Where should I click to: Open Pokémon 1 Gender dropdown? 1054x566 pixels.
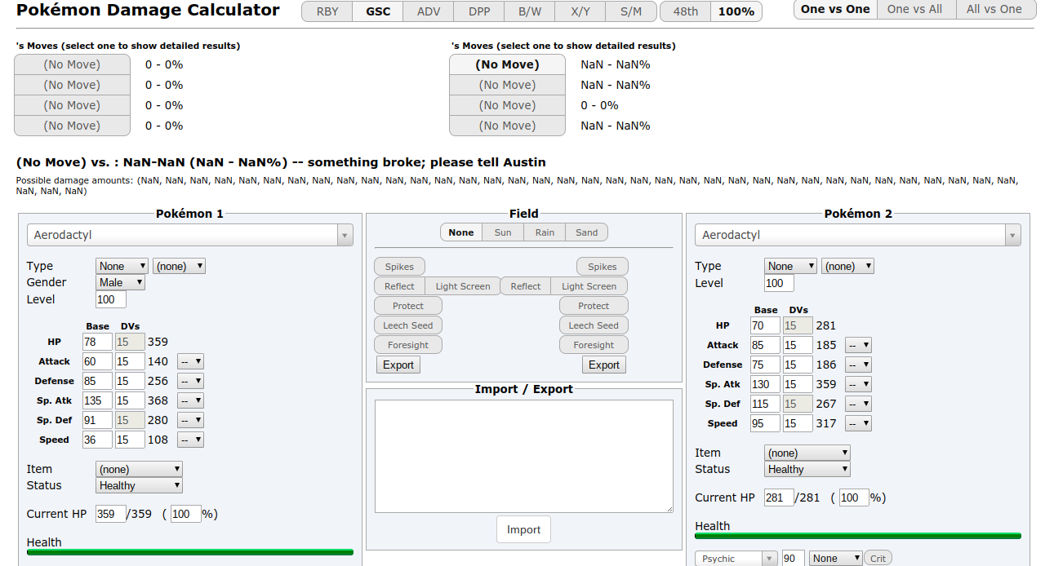[x=120, y=282]
